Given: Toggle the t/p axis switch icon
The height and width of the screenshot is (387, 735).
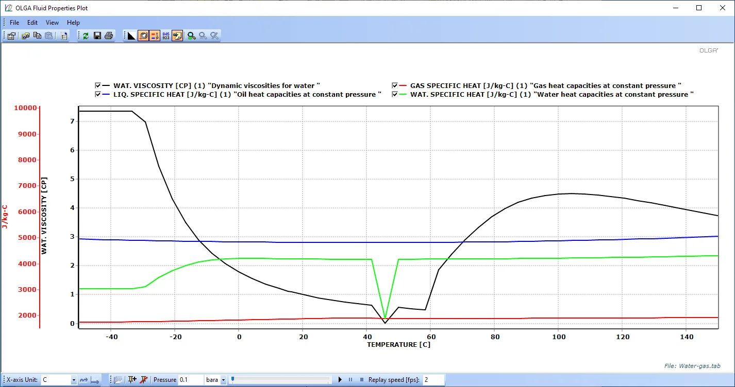Looking at the screenshot, I should [x=155, y=36].
